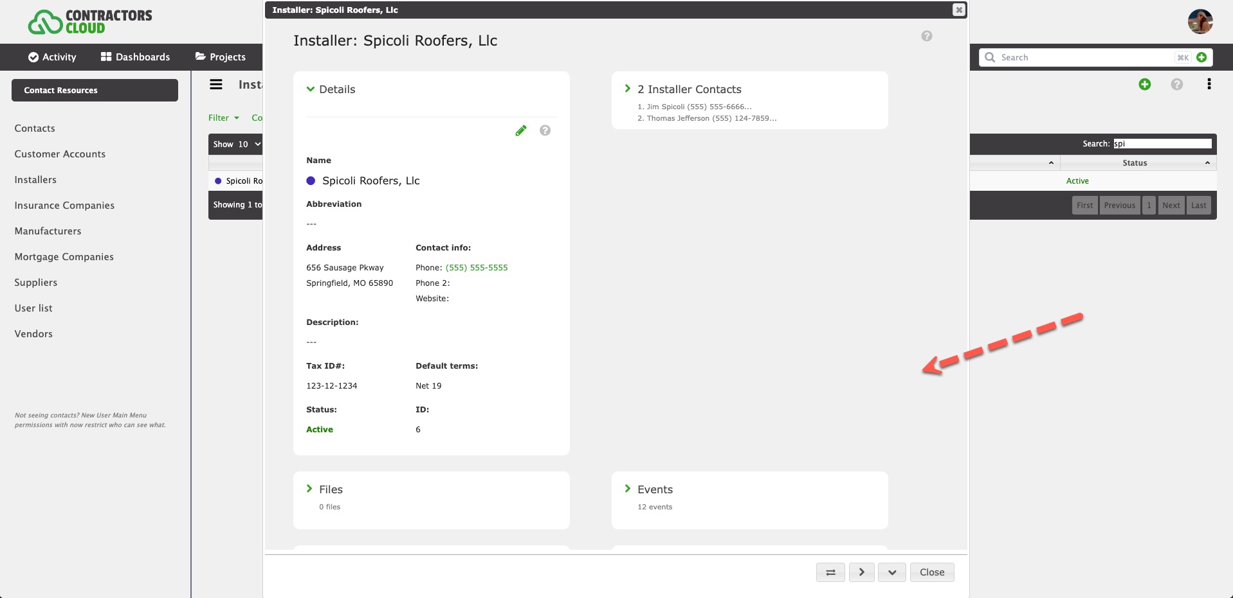This screenshot has width=1233, height=598.
Task: Open Manufacturers in the sidebar
Action: (48, 231)
